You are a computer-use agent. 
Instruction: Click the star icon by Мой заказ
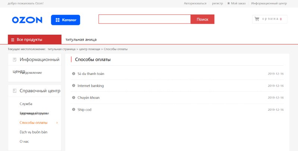[x=229, y=3]
